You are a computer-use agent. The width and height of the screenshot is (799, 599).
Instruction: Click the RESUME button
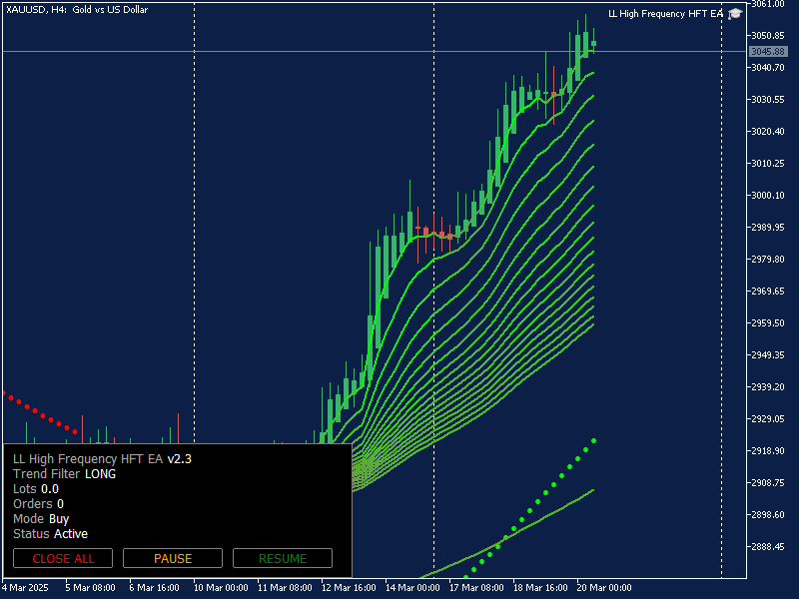coord(283,558)
